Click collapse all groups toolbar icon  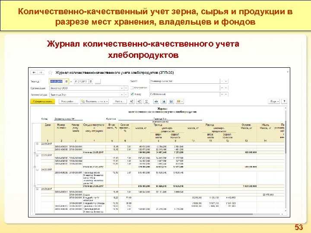[x=140, y=101]
